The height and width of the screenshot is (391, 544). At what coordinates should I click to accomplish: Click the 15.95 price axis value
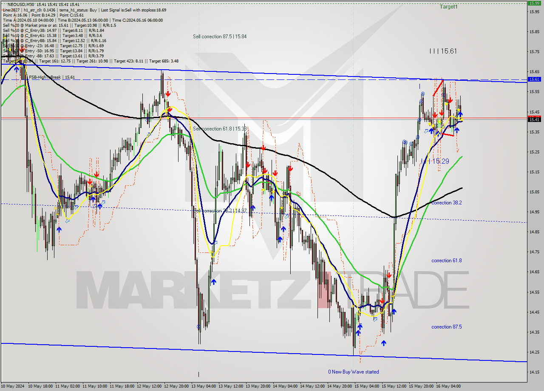coord(534,11)
